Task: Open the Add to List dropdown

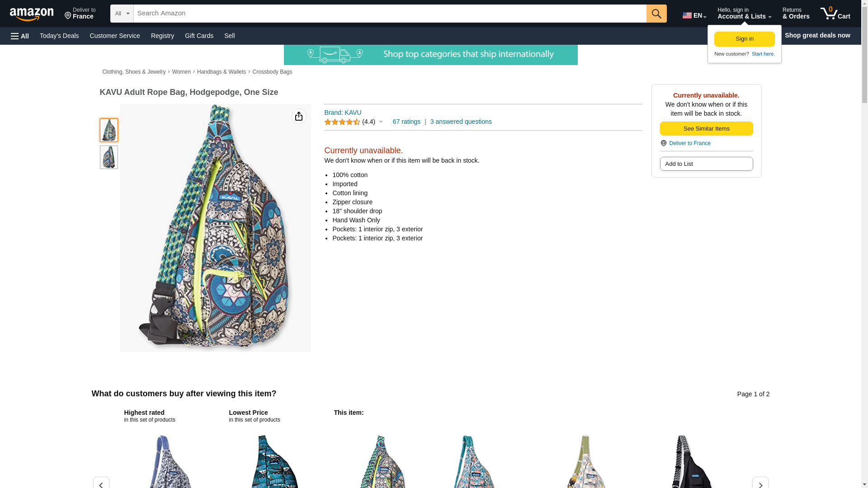Action: (x=706, y=164)
